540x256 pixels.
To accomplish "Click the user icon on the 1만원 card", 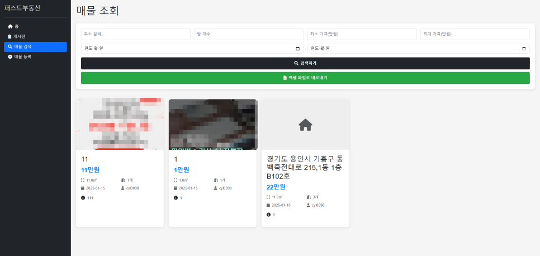I will tap(216, 188).
